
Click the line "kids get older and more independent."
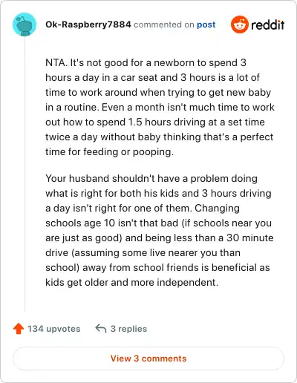click(x=132, y=282)
